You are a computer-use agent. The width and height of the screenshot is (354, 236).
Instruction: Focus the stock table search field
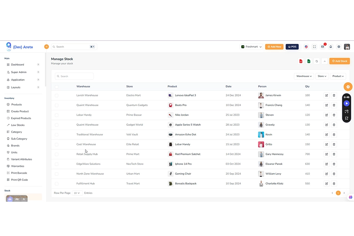click(74, 76)
